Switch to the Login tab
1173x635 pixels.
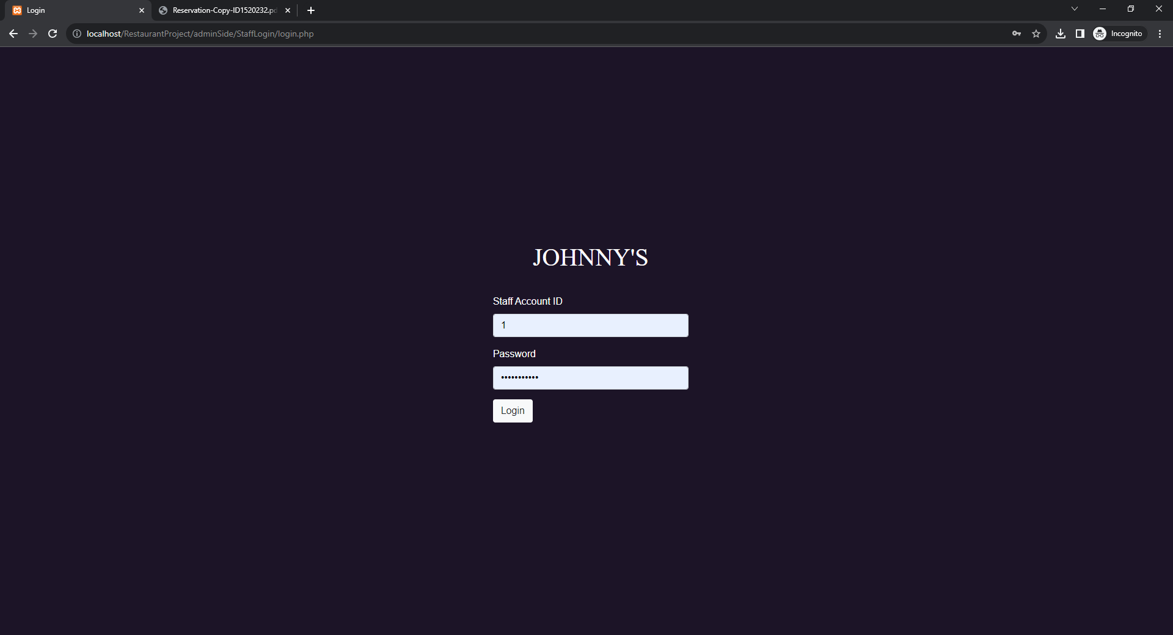tap(78, 10)
